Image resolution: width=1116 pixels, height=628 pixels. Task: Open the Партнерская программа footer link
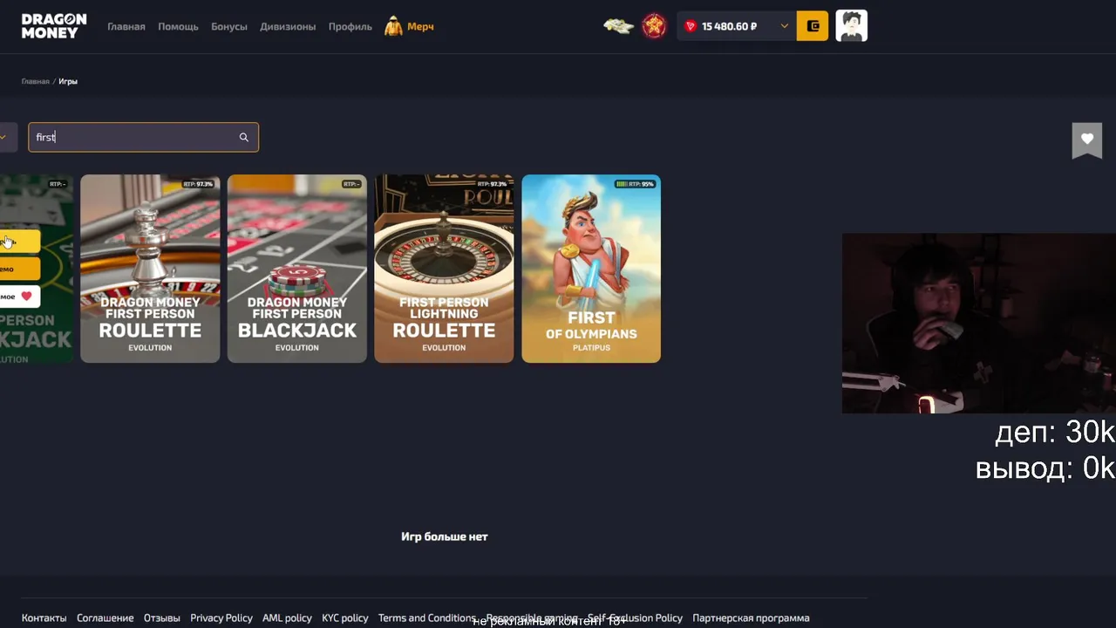point(751,618)
